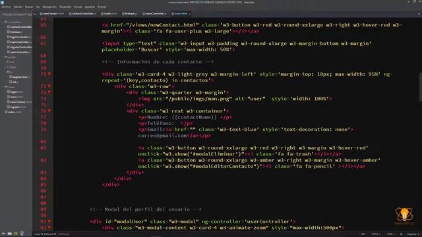
Task: Switch to the contactController.js tab
Action: tap(82, 13)
